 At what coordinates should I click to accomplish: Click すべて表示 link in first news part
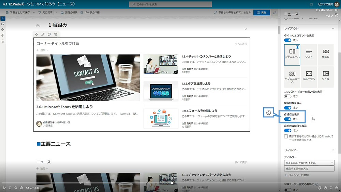pos(241,44)
